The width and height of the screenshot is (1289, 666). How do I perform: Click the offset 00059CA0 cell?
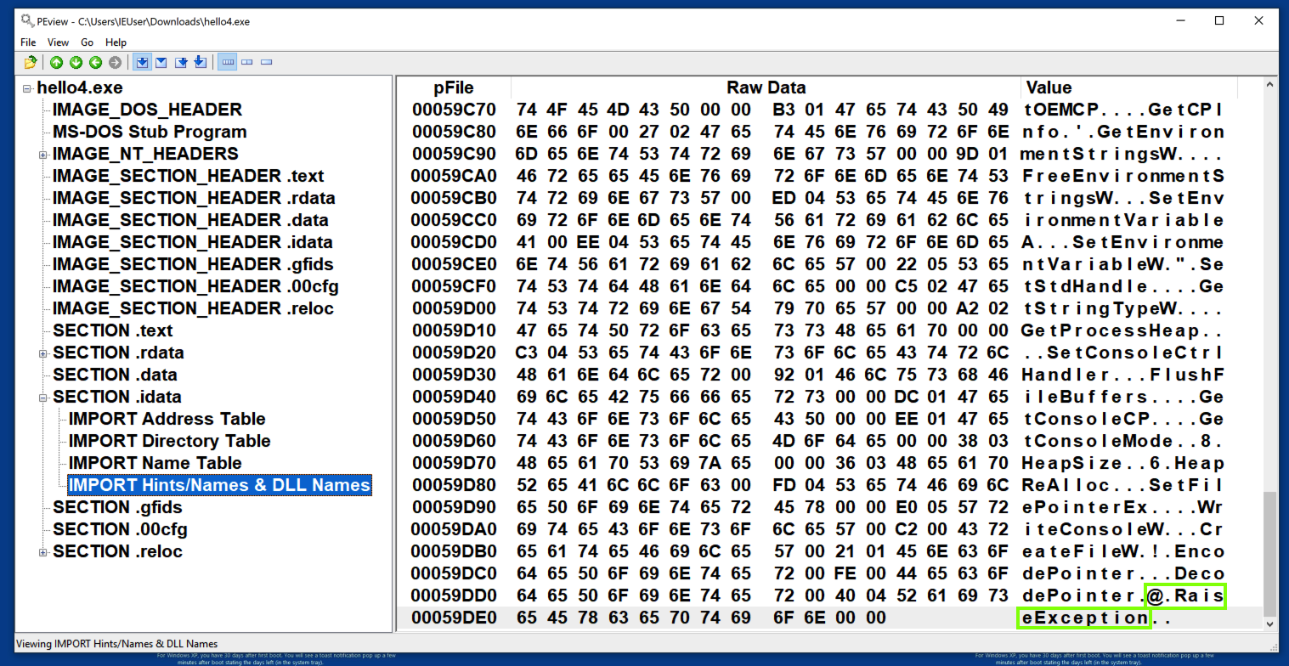pos(454,176)
